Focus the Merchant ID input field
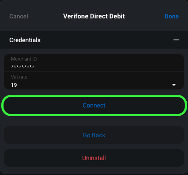 point(94,63)
